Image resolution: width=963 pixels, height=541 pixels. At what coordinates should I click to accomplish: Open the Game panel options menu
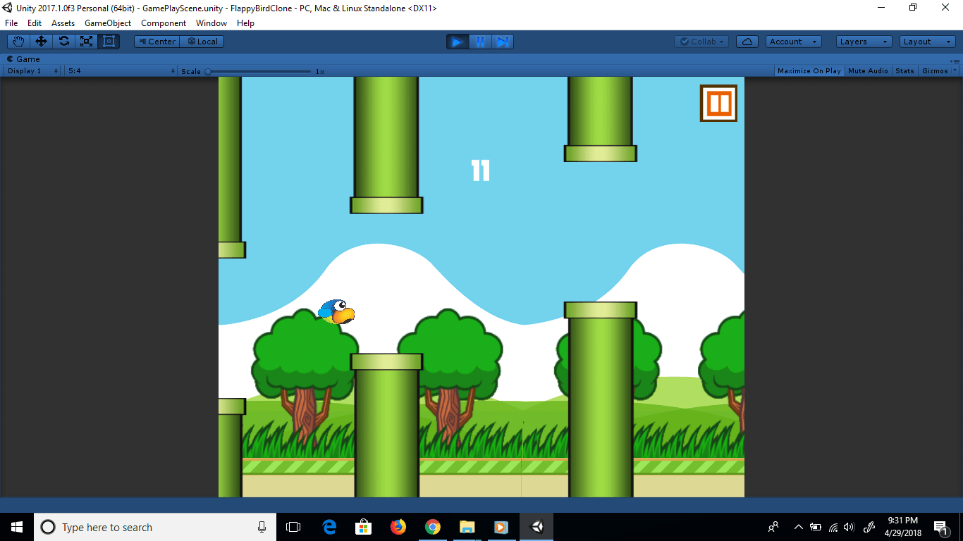[x=956, y=61]
